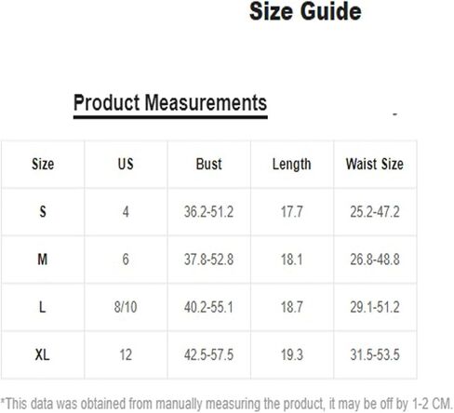Click US size 8/10 cell

pos(126,307)
